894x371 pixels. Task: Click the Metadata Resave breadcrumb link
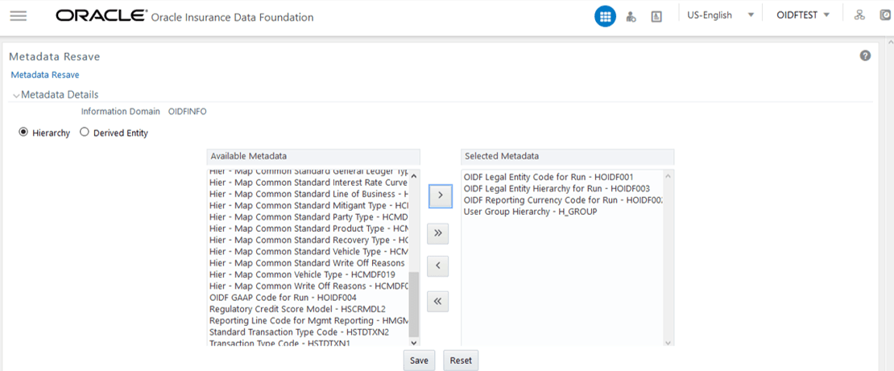pos(45,75)
